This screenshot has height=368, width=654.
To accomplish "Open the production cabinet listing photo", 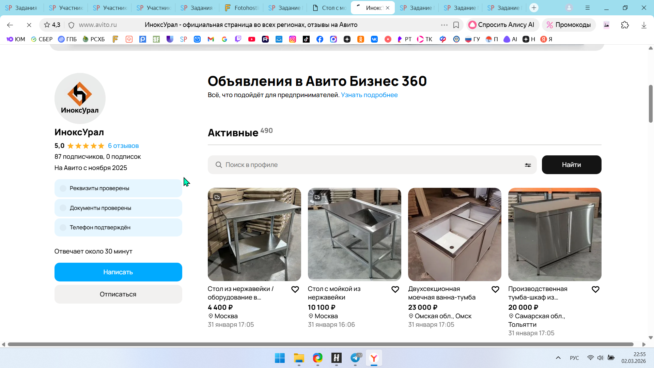I will click(555, 234).
